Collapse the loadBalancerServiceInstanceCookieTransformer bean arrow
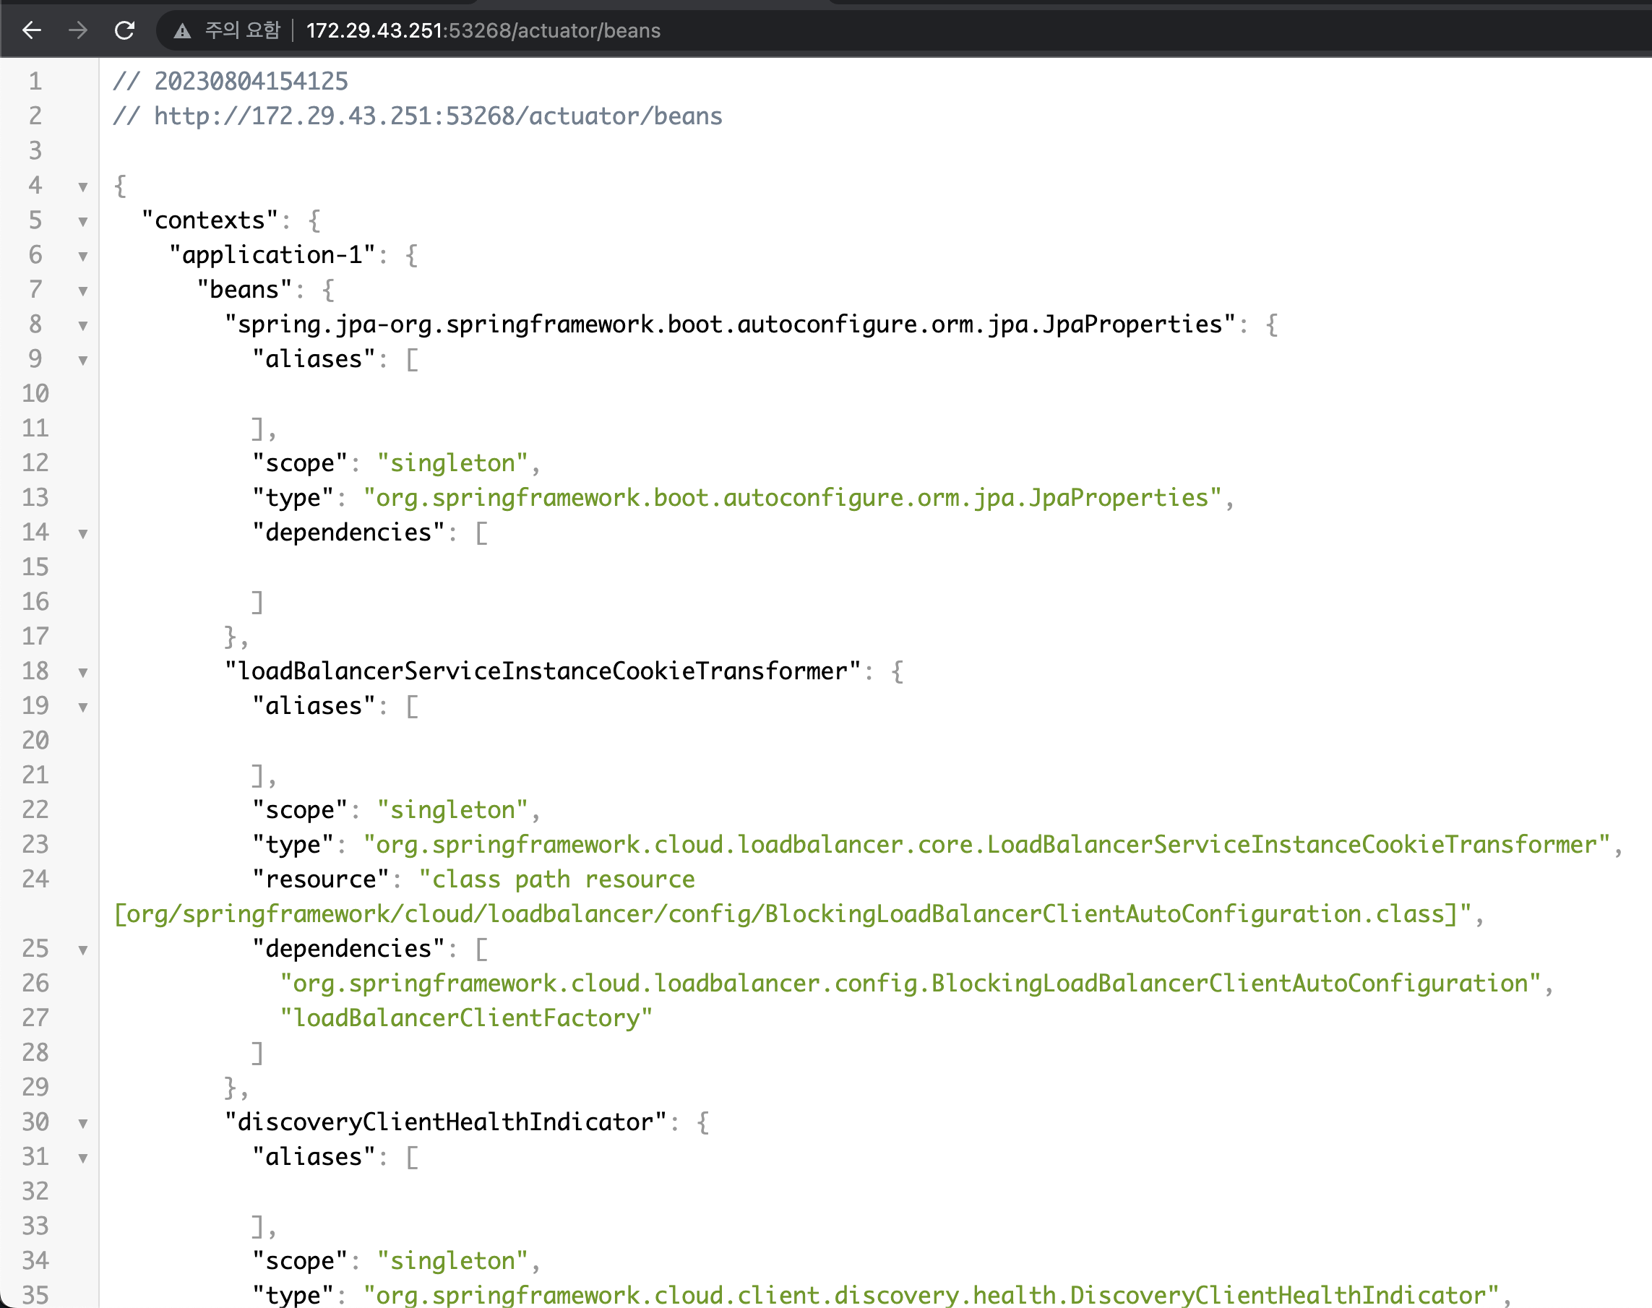Screen dimensions: 1652x1308 point(82,672)
